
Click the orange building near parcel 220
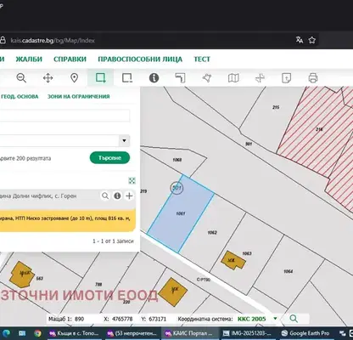click(x=172, y=292)
